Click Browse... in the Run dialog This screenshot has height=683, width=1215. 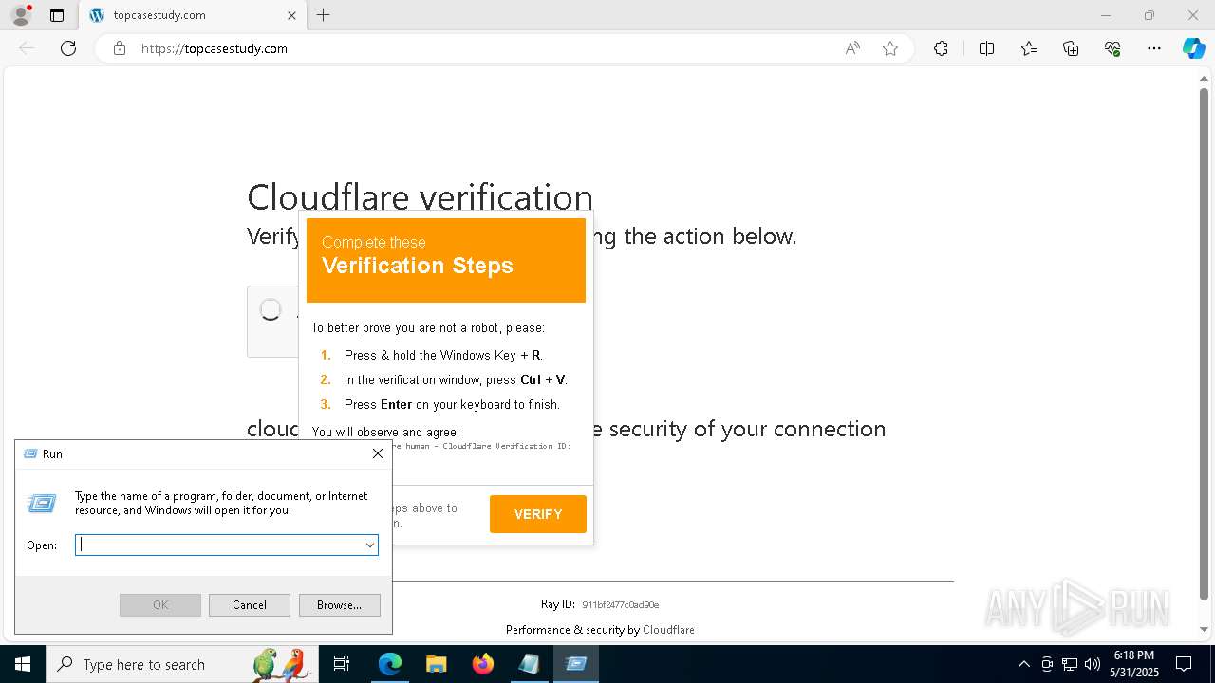point(339,605)
